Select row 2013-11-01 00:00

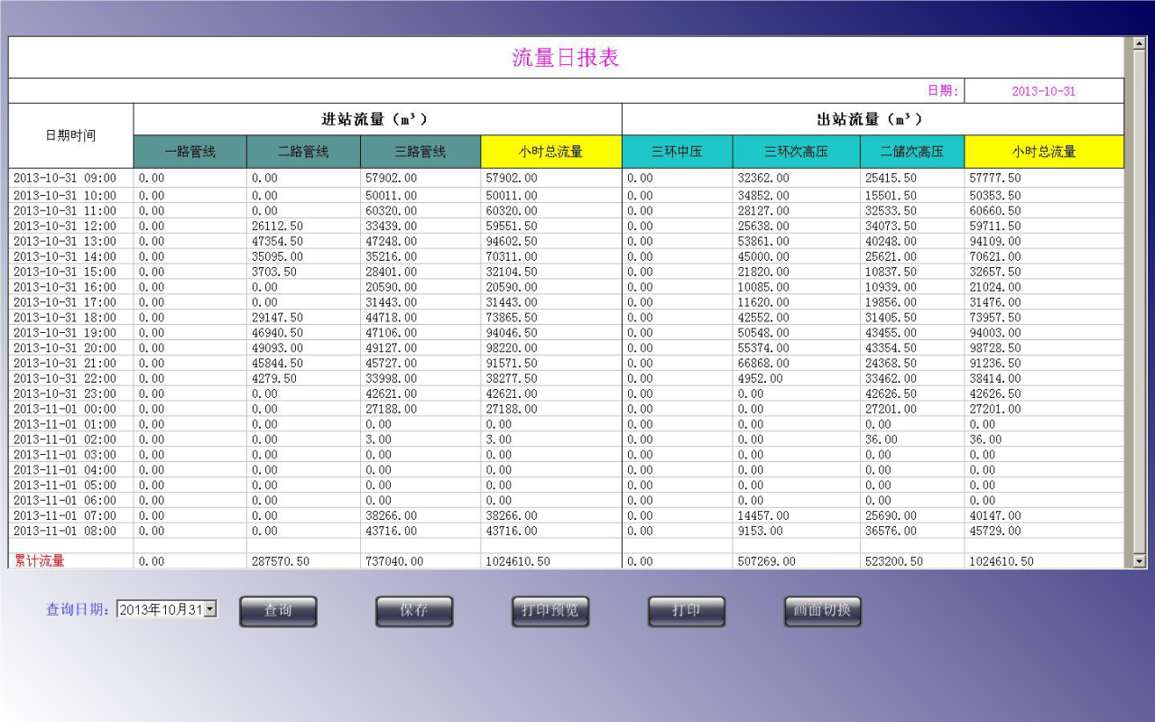[567, 409]
